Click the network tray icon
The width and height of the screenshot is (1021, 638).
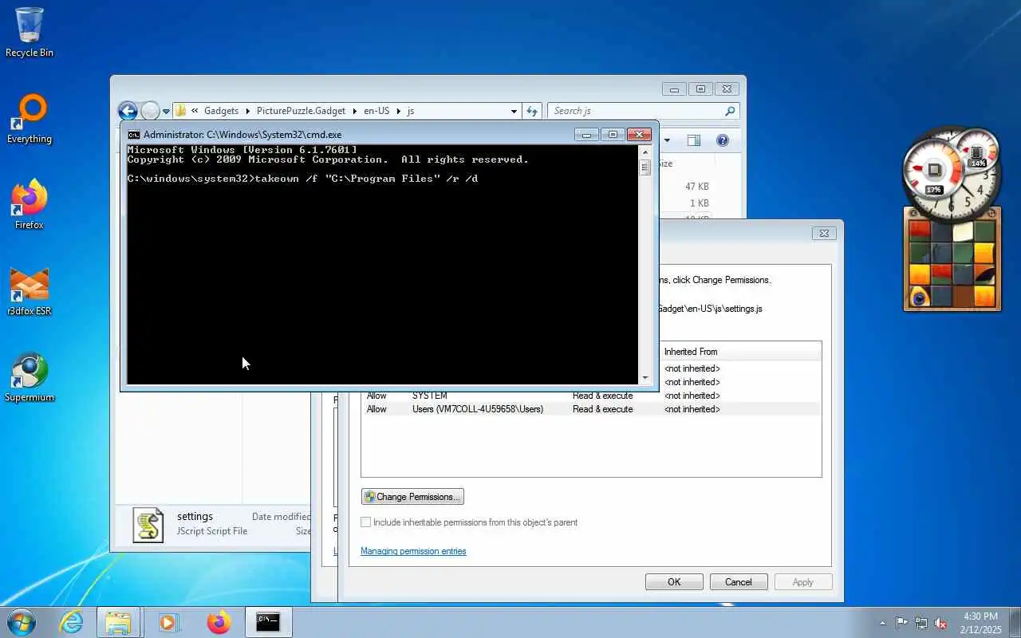(921, 623)
